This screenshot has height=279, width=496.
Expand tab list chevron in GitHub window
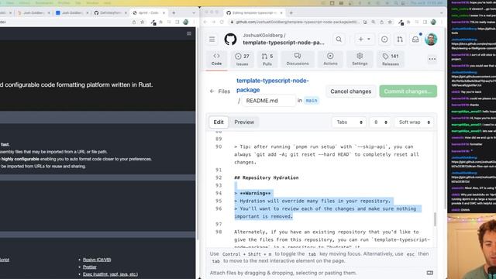pos(442,13)
